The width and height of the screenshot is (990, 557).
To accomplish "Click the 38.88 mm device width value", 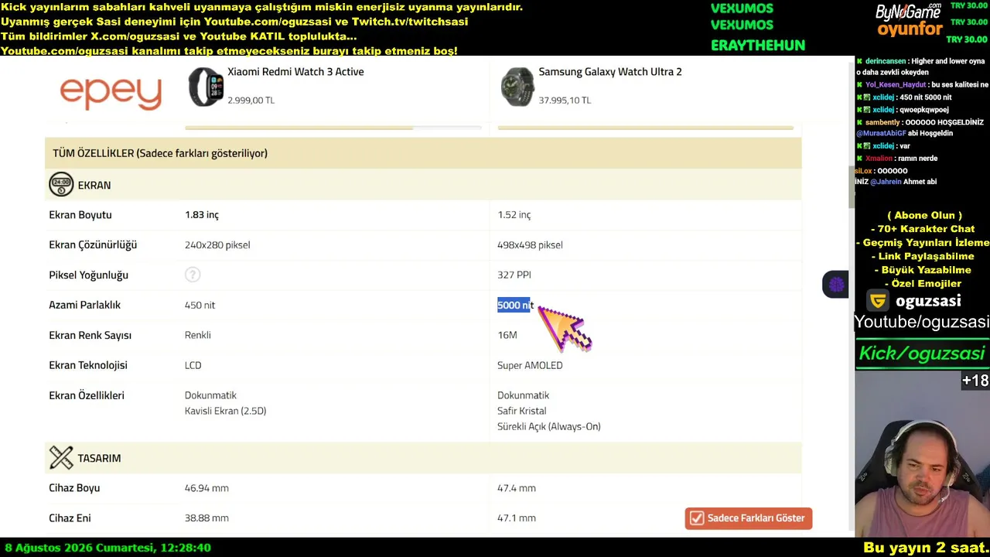I will (x=207, y=518).
